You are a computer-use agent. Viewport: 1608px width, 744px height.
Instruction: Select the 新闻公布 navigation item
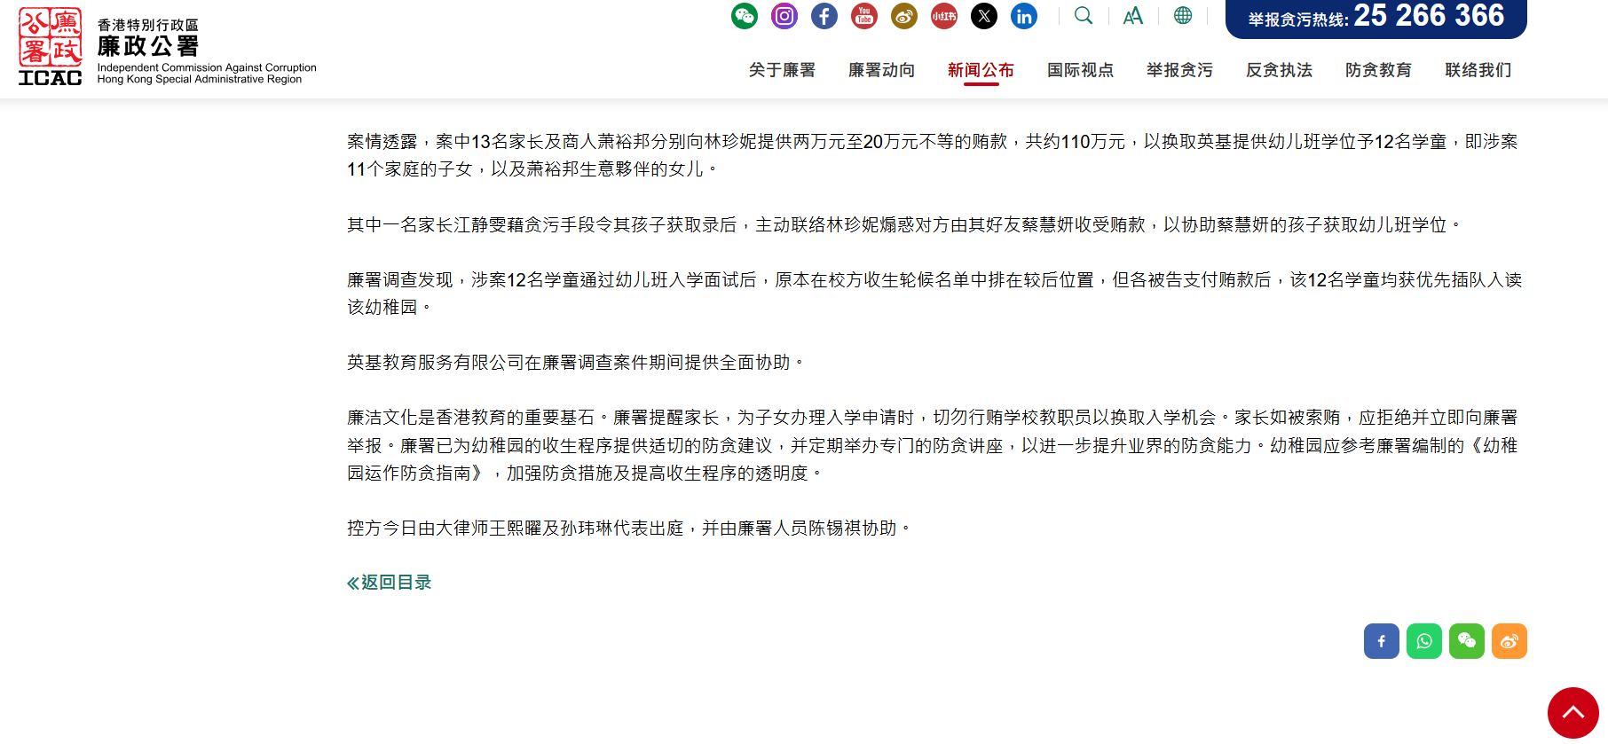(x=980, y=70)
